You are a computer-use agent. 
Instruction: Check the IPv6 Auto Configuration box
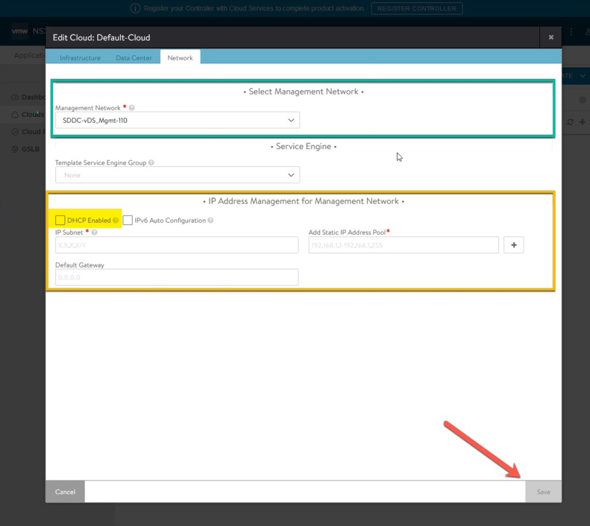pos(128,220)
